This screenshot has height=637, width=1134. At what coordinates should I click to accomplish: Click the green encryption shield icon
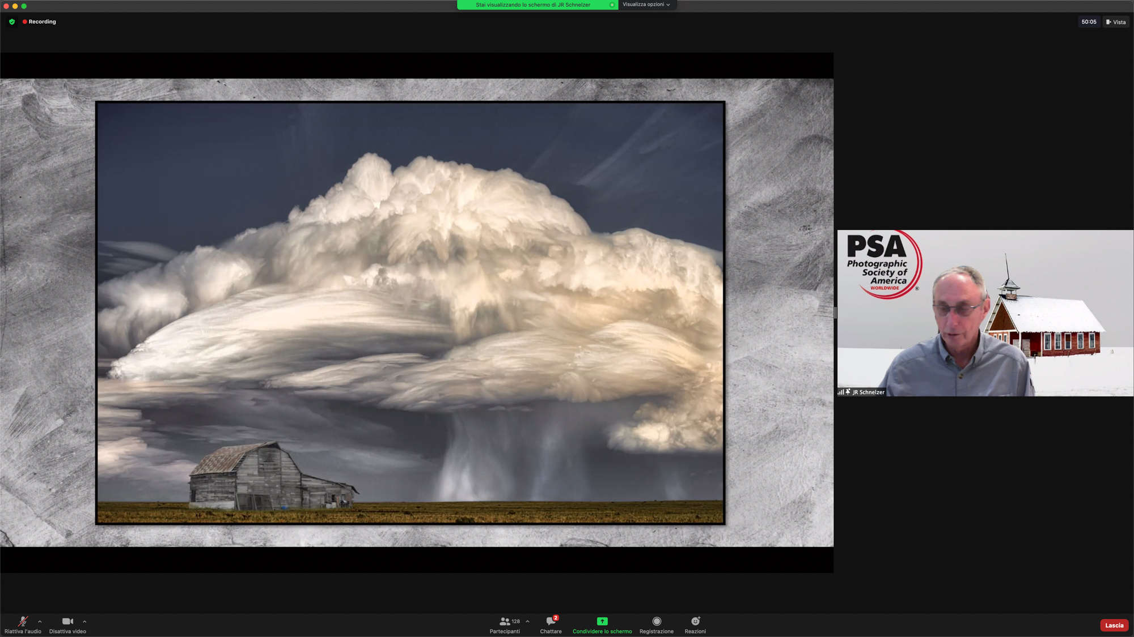[12, 22]
